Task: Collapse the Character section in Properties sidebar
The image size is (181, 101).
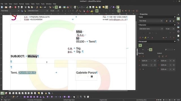Action: click(138, 25)
